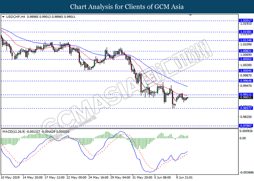Select the 0.99648 price level label
Screen dimensions: 254x181
(x=246, y=81)
